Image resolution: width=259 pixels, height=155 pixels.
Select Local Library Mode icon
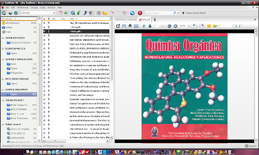coord(10,13)
